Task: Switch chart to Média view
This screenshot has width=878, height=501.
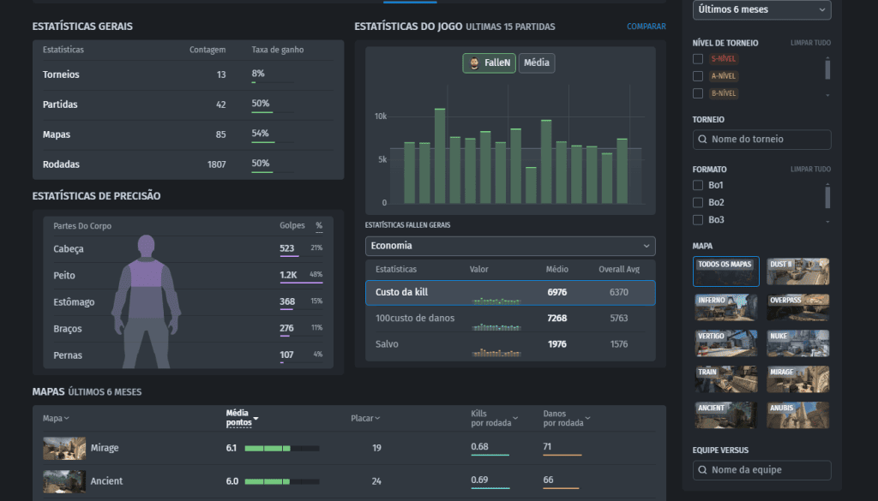Action: (537, 63)
